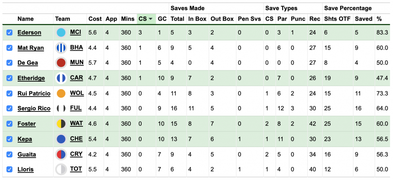Click the Cardiff blue striped badge icon
Screen dimensions: 393x180
click(x=61, y=78)
